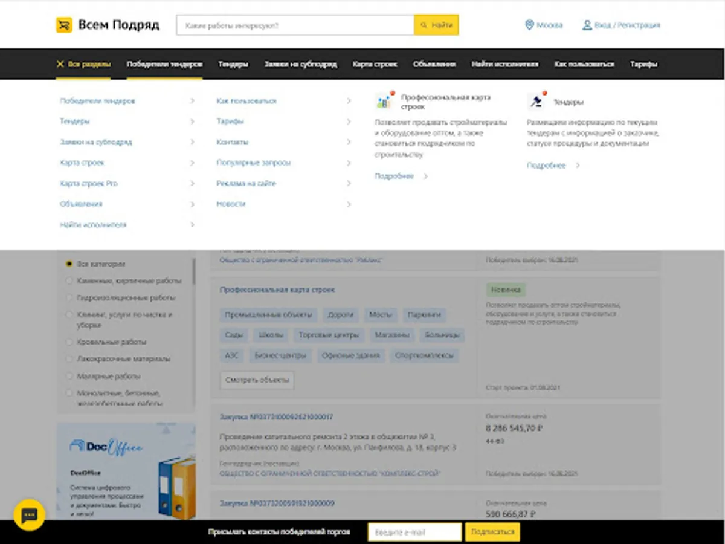Select Лакокрасочные материалы radio option

click(x=69, y=359)
